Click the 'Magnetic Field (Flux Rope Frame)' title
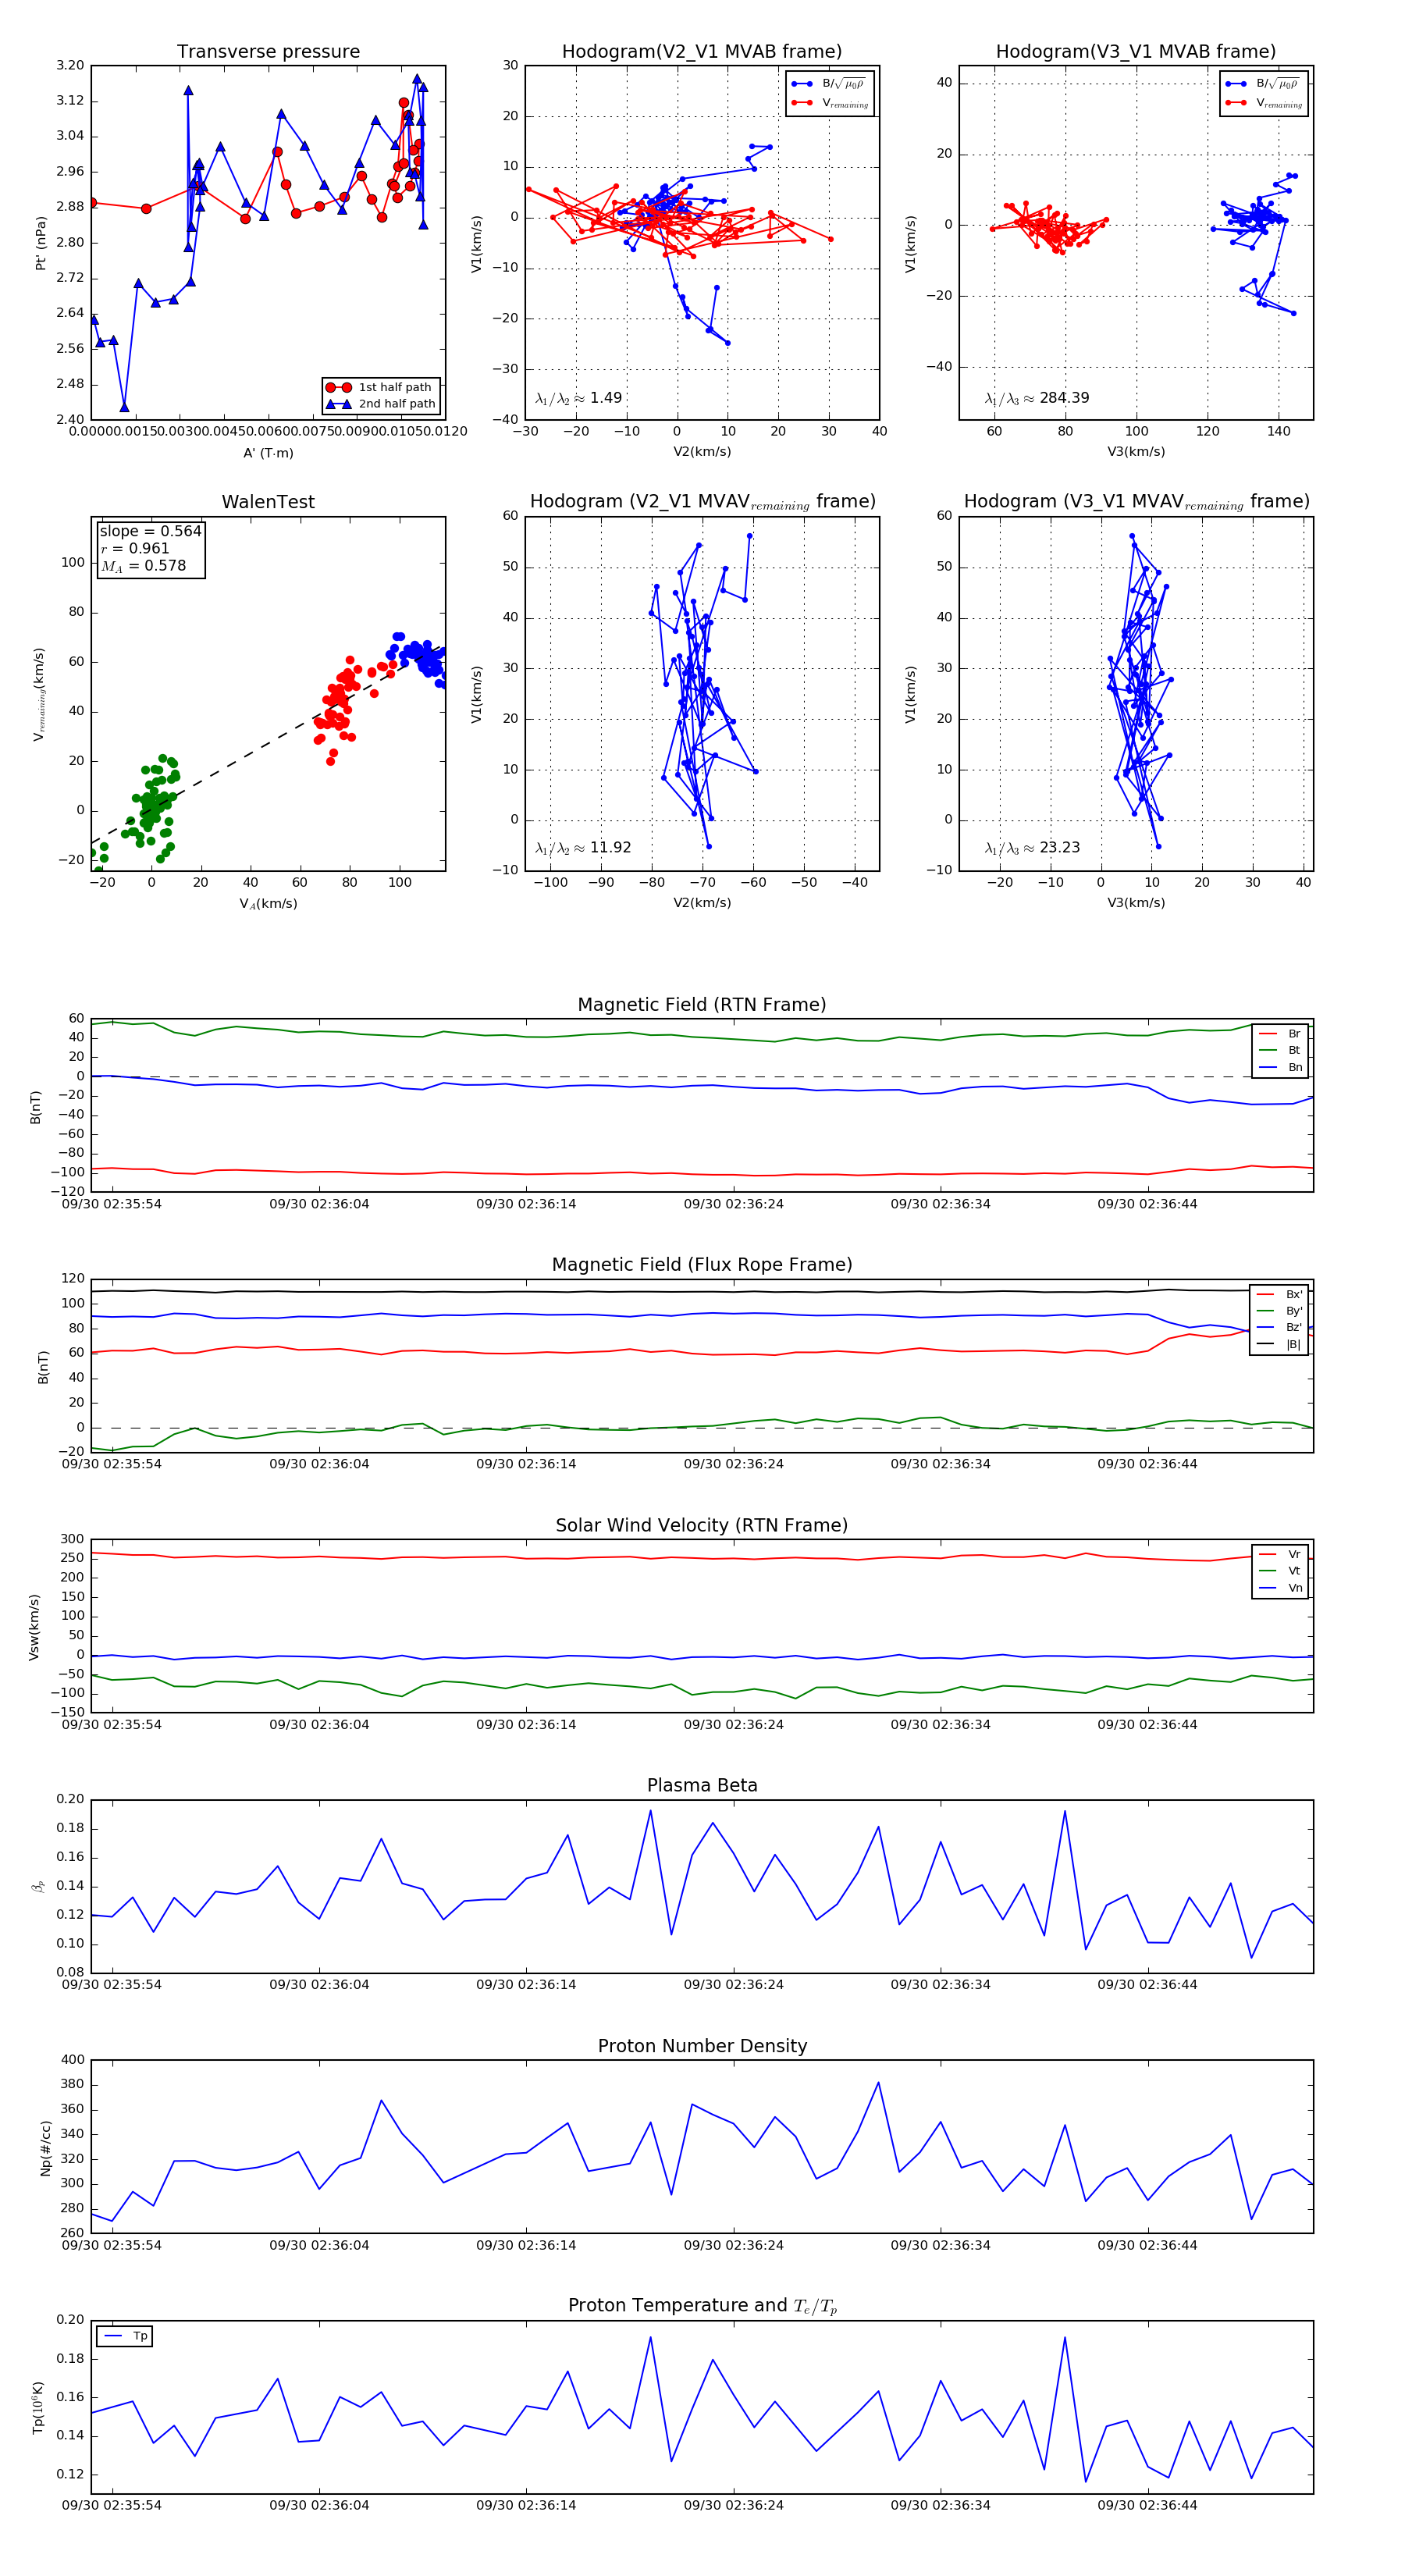 point(702,1265)
